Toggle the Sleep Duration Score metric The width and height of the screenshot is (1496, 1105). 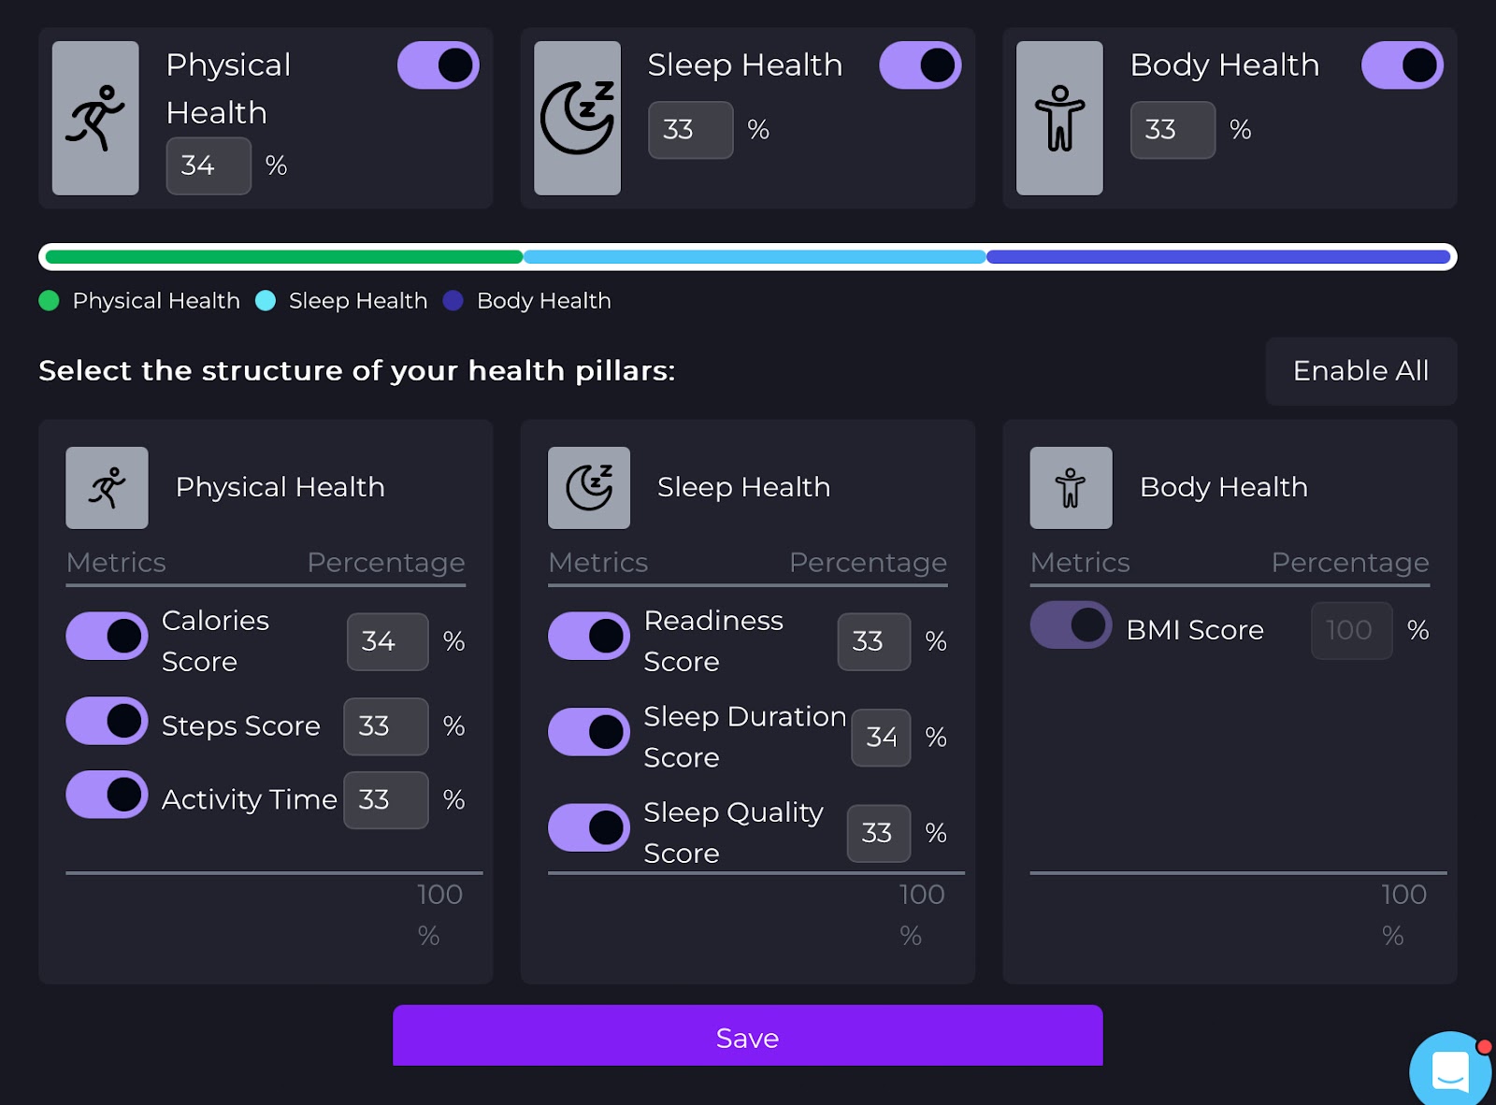click(x=589, y=732)
